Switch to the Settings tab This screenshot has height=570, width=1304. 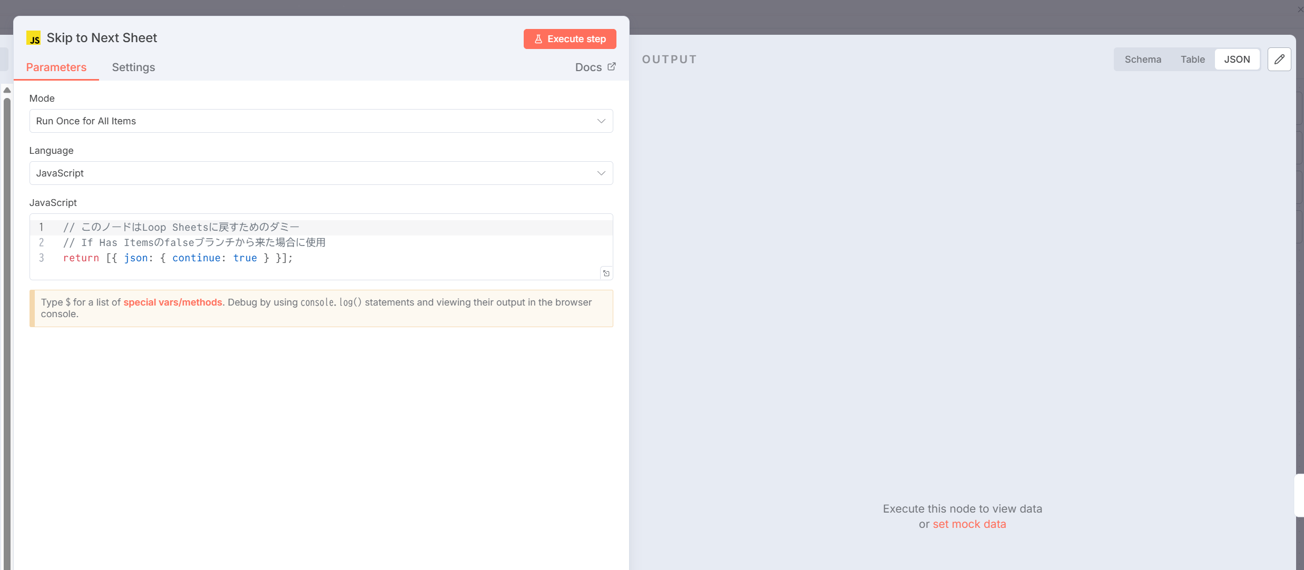tap(133, 67)
